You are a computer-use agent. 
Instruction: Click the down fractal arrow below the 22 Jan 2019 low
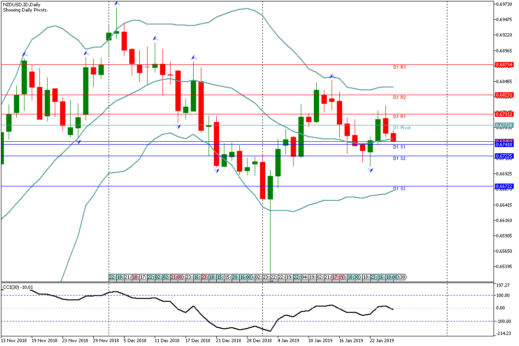coord(371,170)
